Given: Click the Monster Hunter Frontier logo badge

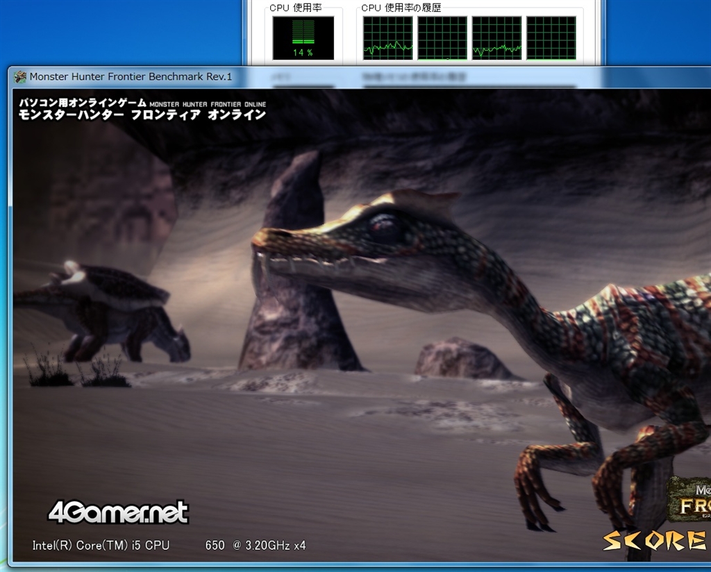Looking at the screenshot, I should coord(689,499).
